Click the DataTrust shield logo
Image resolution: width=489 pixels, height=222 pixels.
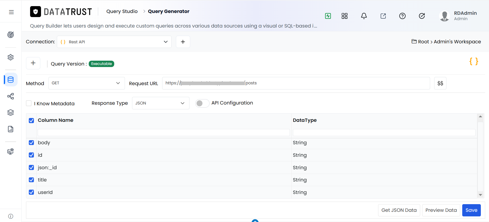pos(35,12)
